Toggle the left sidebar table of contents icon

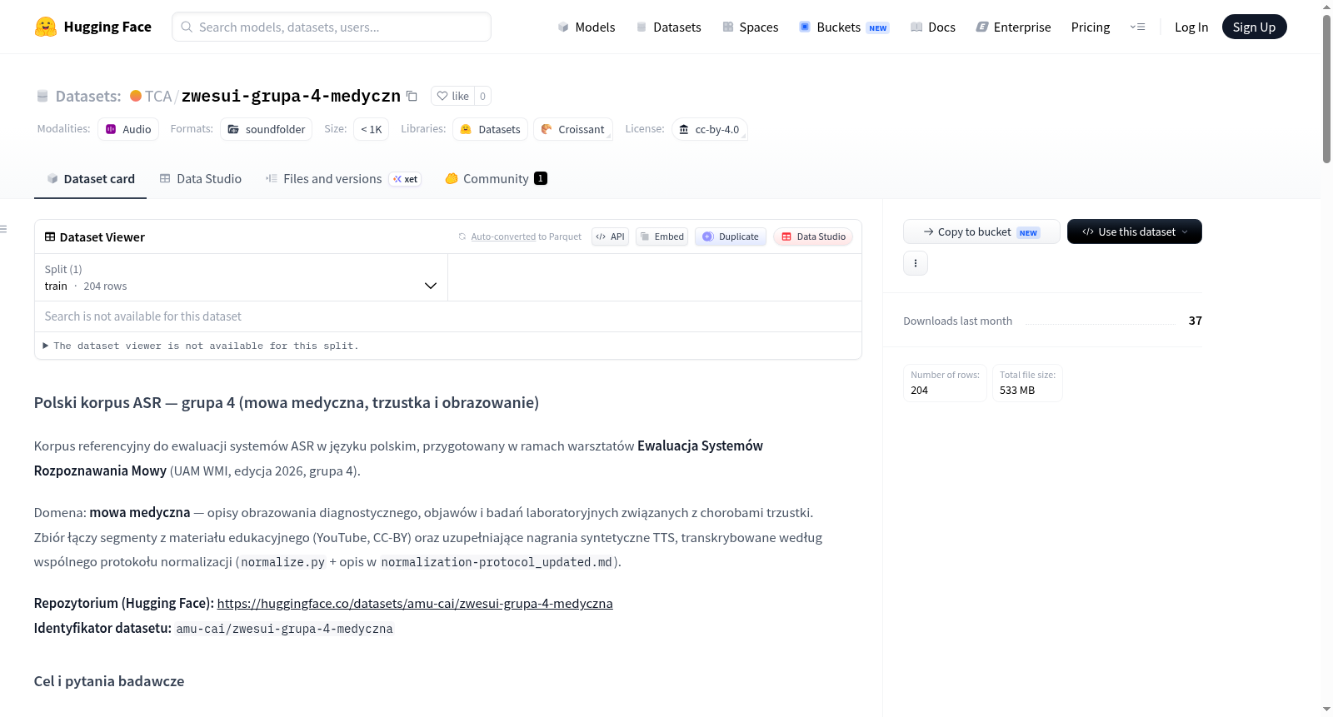(x=3, y=229)
